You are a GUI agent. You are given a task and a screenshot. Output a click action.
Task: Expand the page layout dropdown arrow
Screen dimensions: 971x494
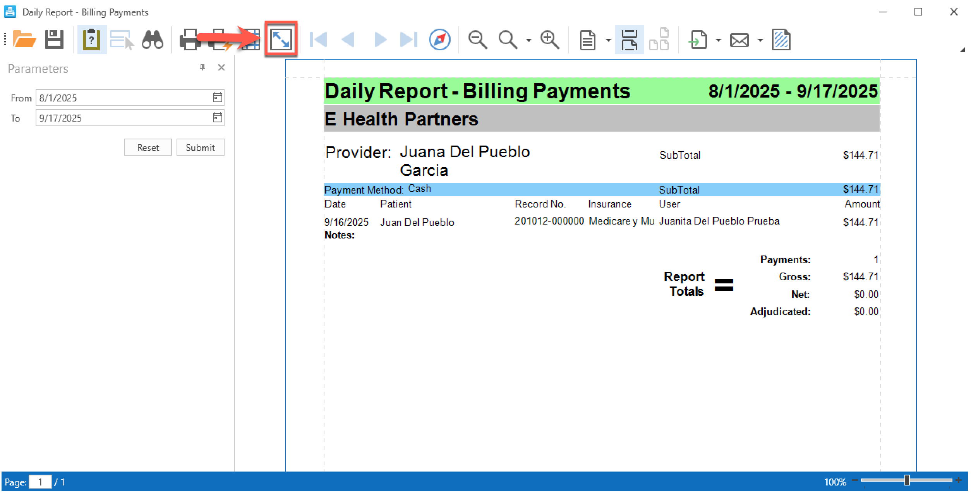click(608, 40)
